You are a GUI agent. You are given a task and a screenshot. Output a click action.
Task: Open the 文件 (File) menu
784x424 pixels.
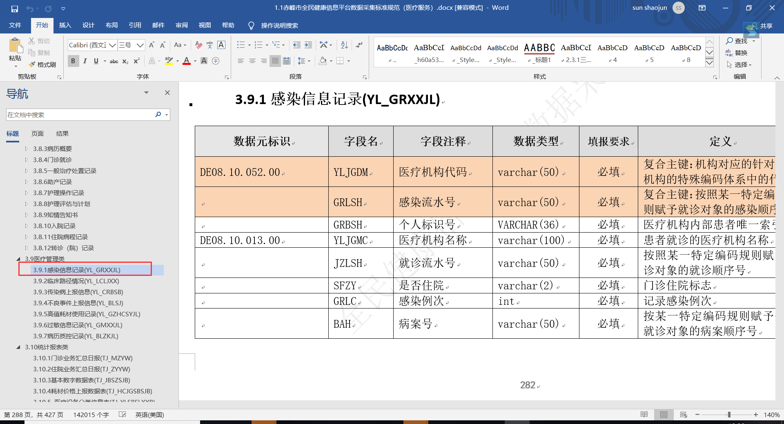(x=15, y=25)
